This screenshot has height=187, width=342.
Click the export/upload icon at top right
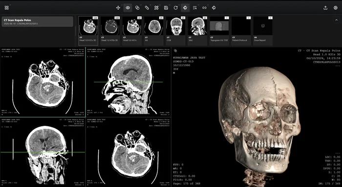[x=325, y=8]
